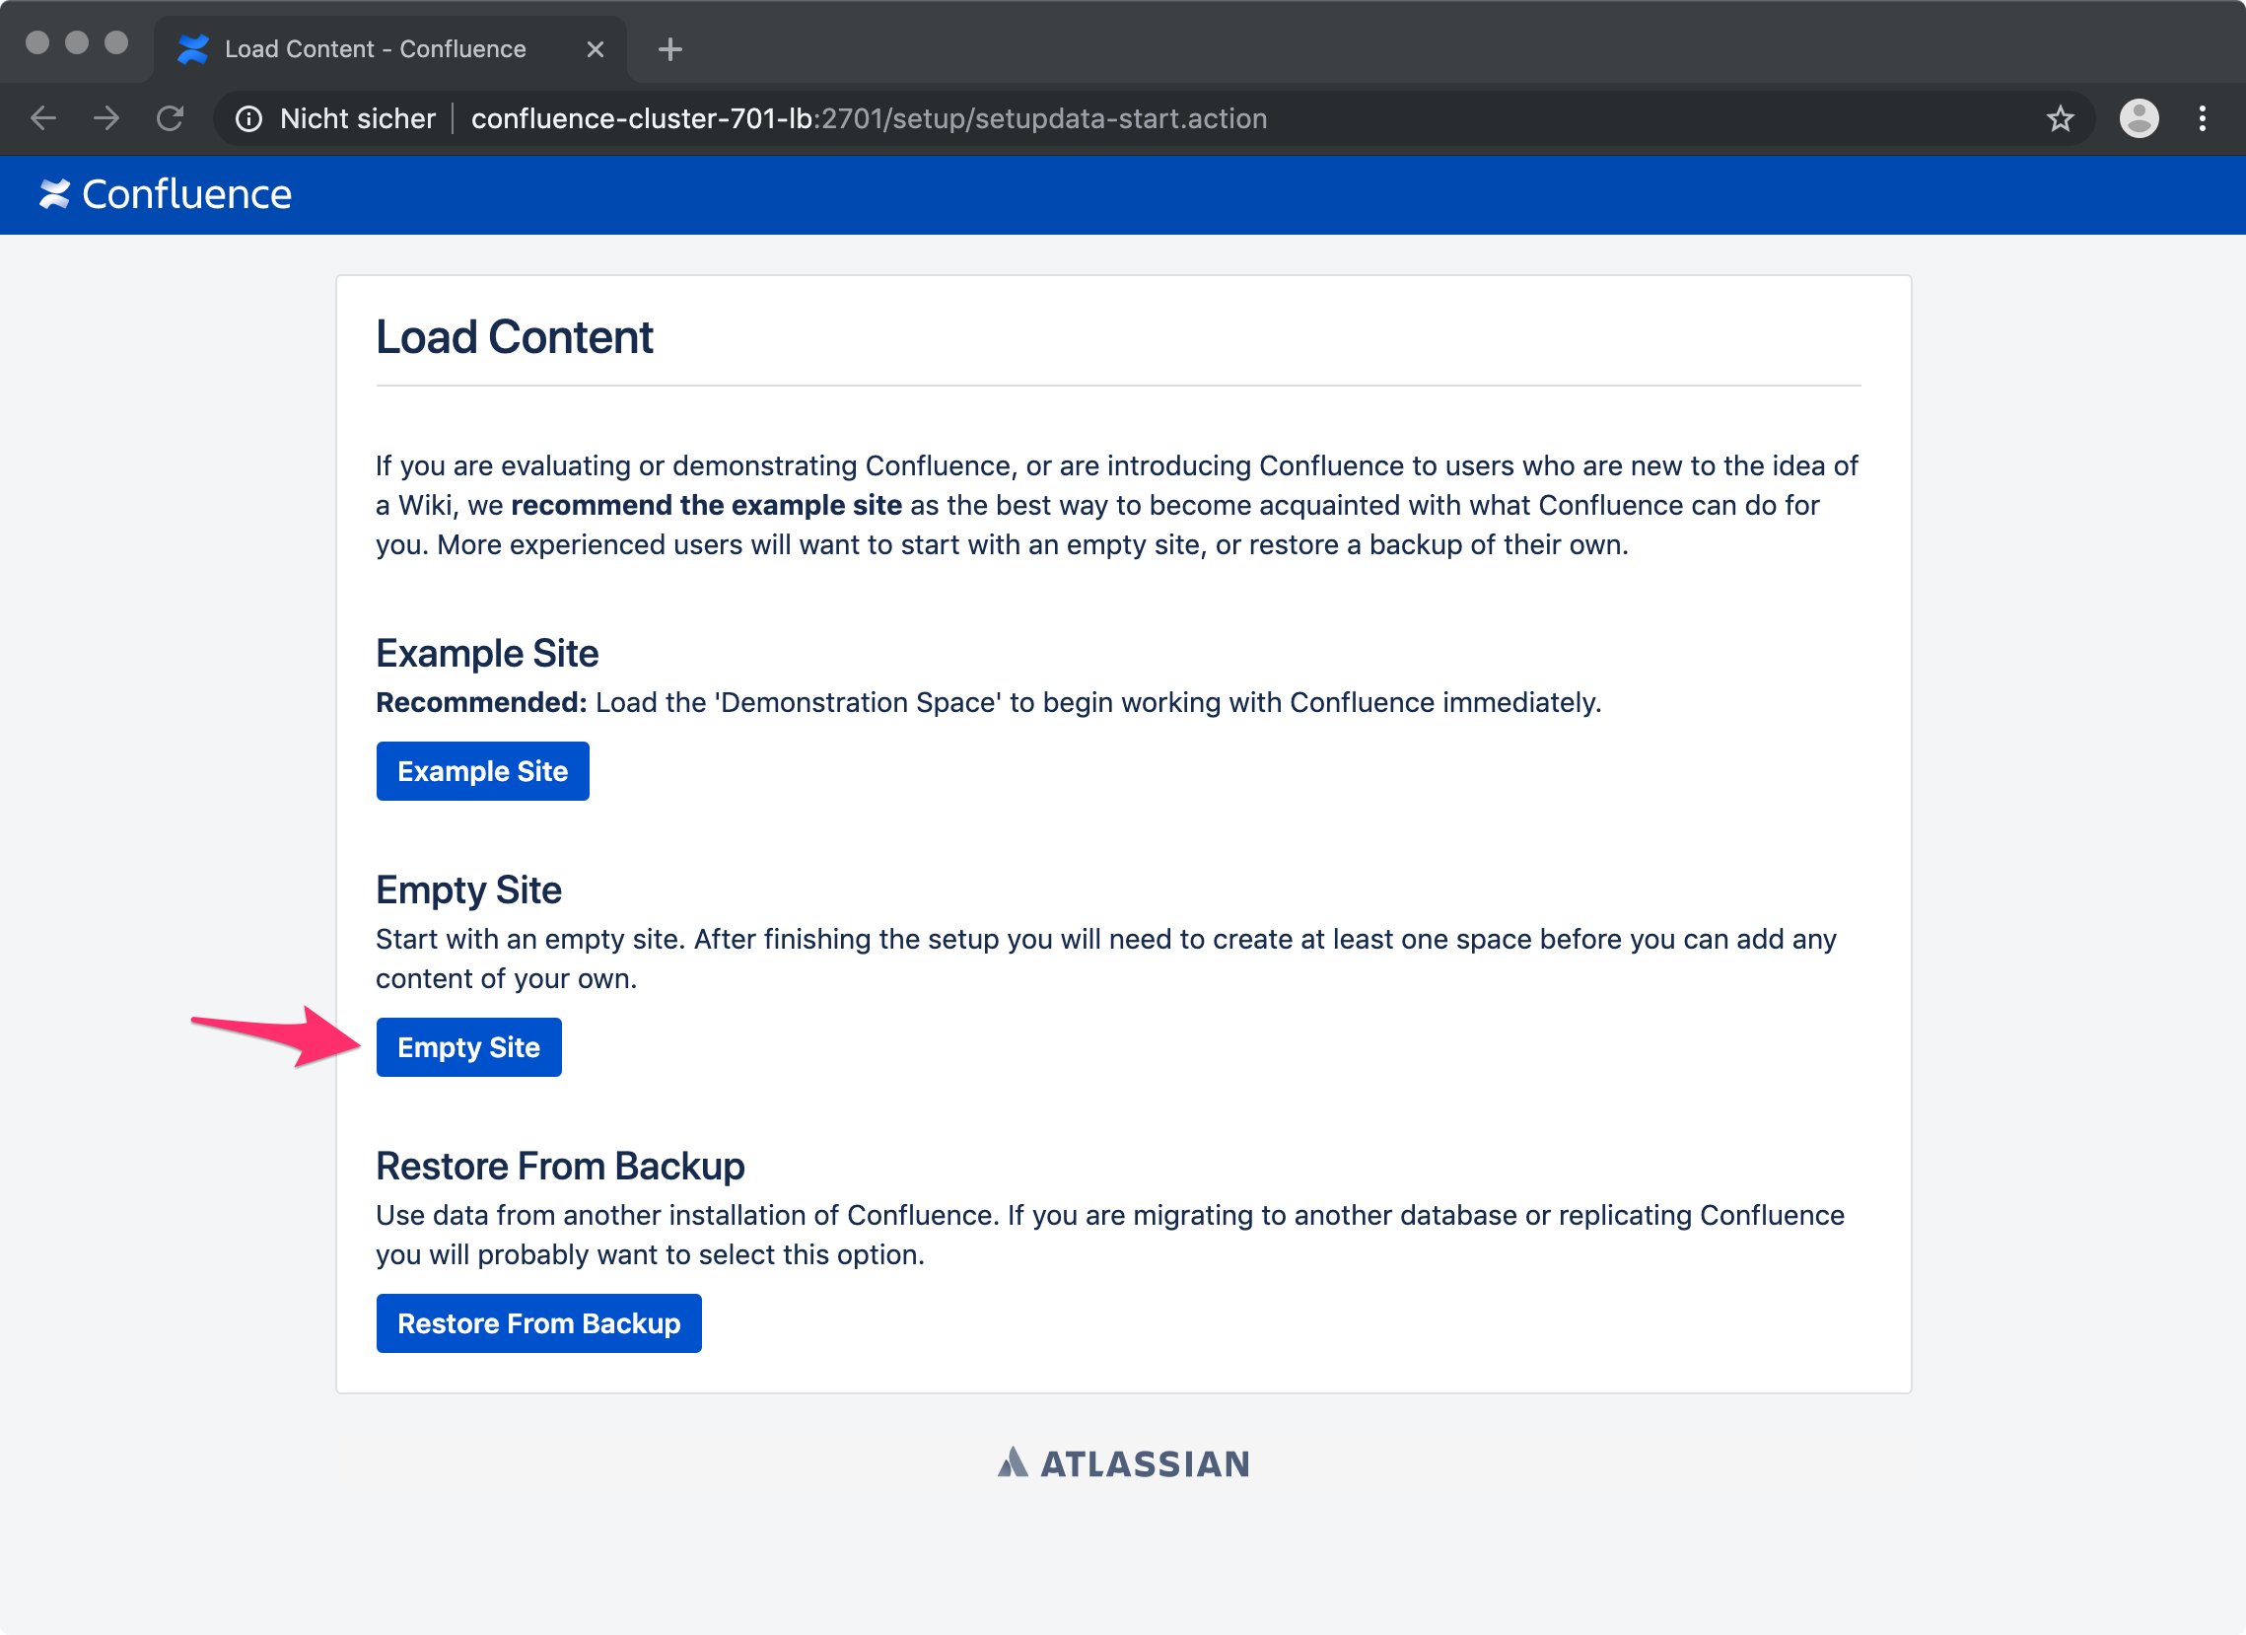Screen dimensions: 2246x1635
Task: Click the browser forward arrow
Action: point(106,119)
